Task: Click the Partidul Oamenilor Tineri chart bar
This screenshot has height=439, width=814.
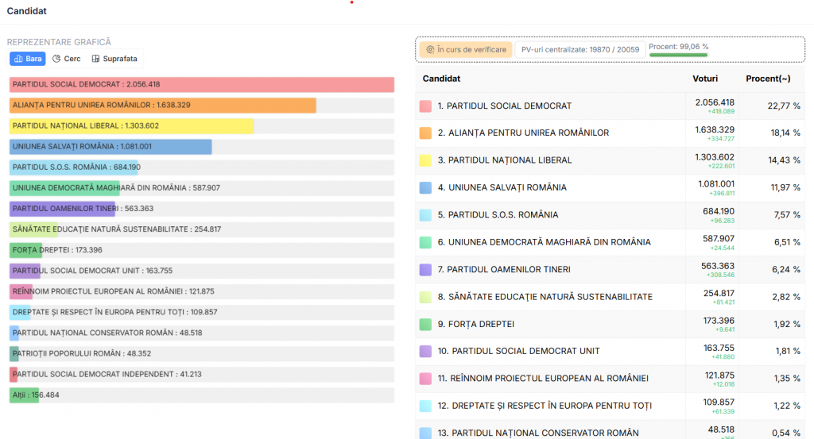Action: (x=62, y=209)
